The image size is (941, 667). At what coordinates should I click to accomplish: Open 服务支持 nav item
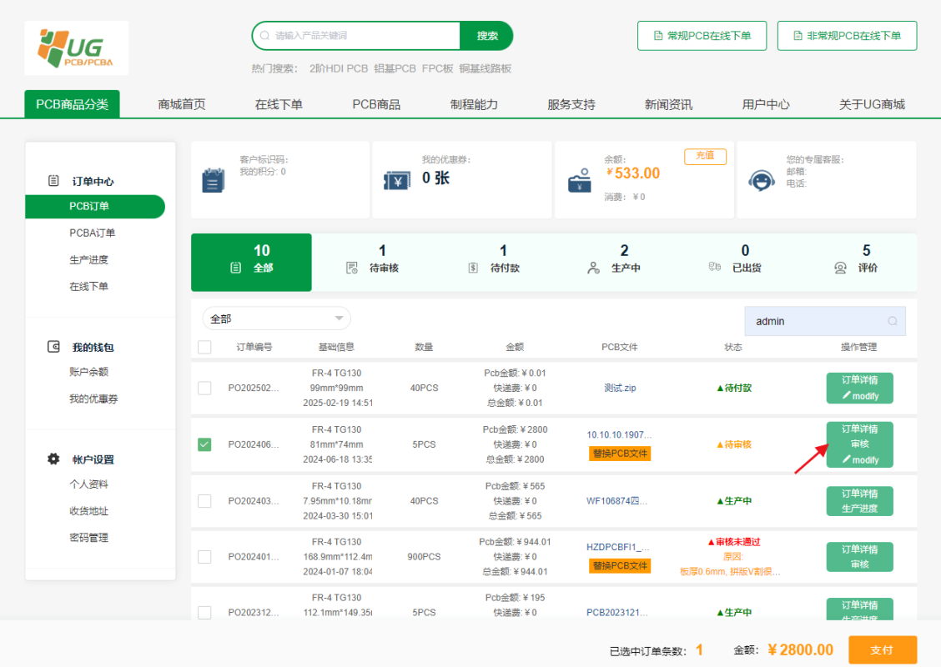[x=571, y=104]
